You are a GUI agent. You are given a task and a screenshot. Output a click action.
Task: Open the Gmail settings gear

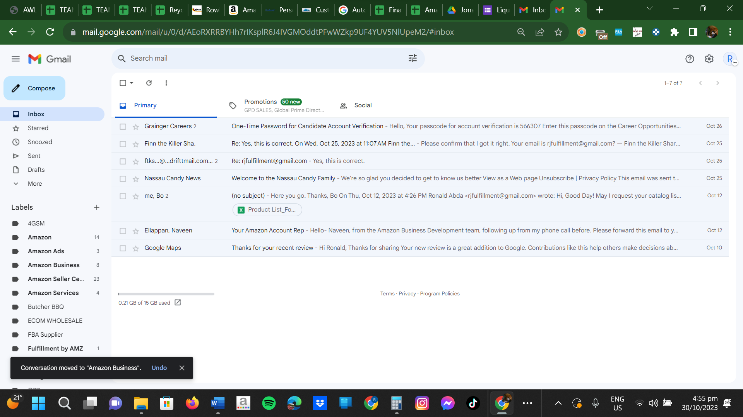[x=709, y=59]
